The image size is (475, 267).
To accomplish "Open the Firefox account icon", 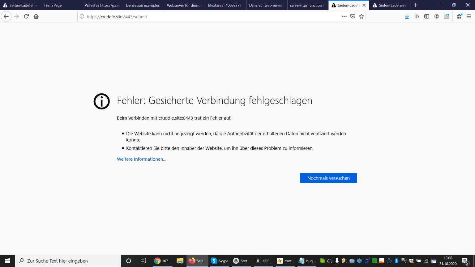I will [437, 16].
